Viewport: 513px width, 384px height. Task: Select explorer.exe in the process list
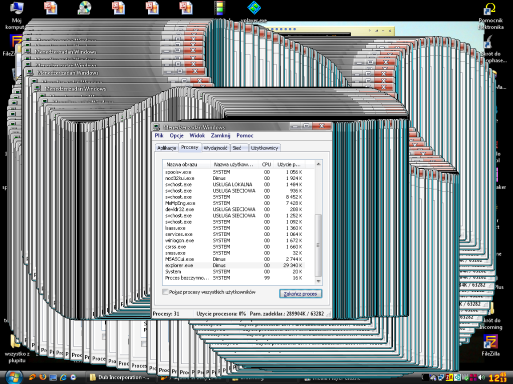pyautogui.click(x=179, y=265)
